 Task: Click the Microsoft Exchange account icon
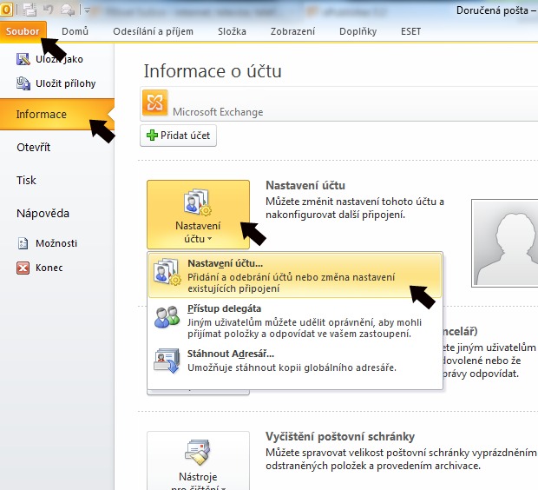pyautogui.click(x=155, y=103)
